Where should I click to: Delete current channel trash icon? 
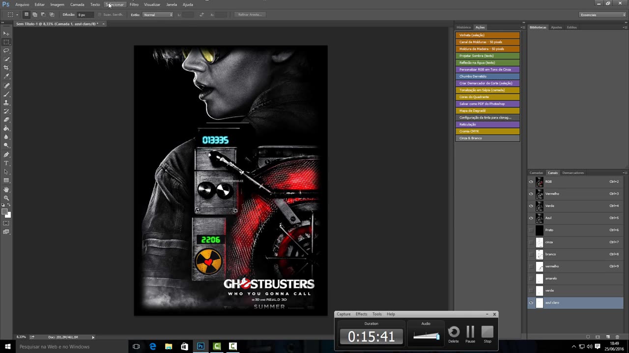617,337
